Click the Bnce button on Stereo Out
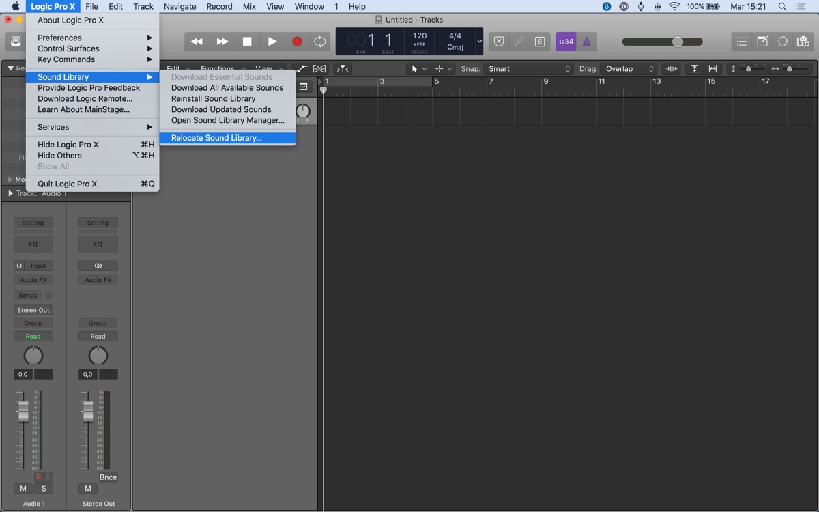The image size is (819, 512). [108, 477]
